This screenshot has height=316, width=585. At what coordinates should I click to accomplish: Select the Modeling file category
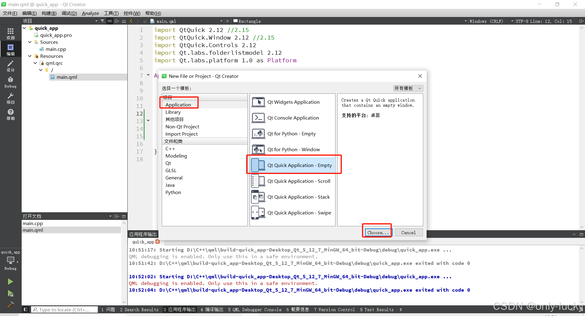204,156
